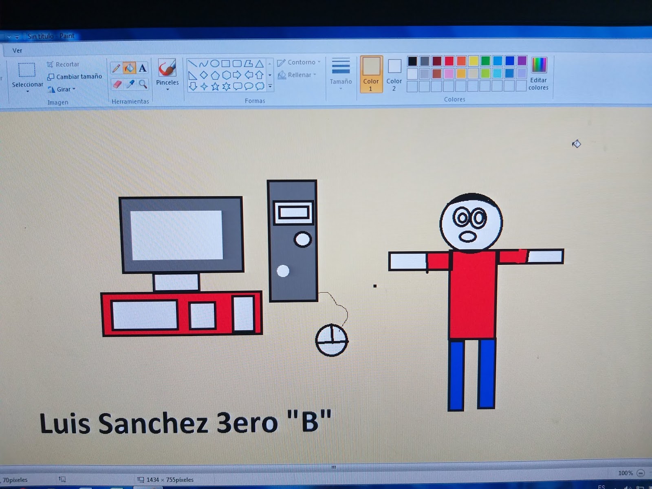Select the fill with color bucket tool
652x489 pixels.
(x=129, y=68)
